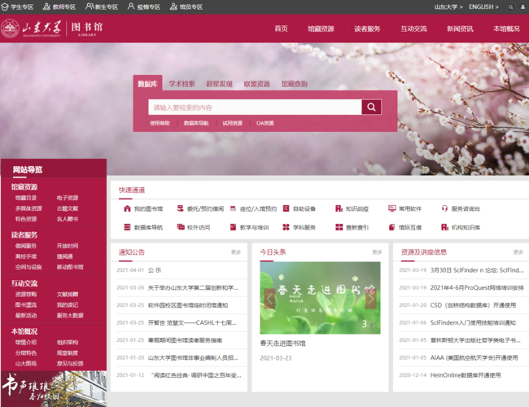Open 服务大数据 in site navigation
Image resolution: width=529 pixels, height=407 pixels.
[70, 315]
